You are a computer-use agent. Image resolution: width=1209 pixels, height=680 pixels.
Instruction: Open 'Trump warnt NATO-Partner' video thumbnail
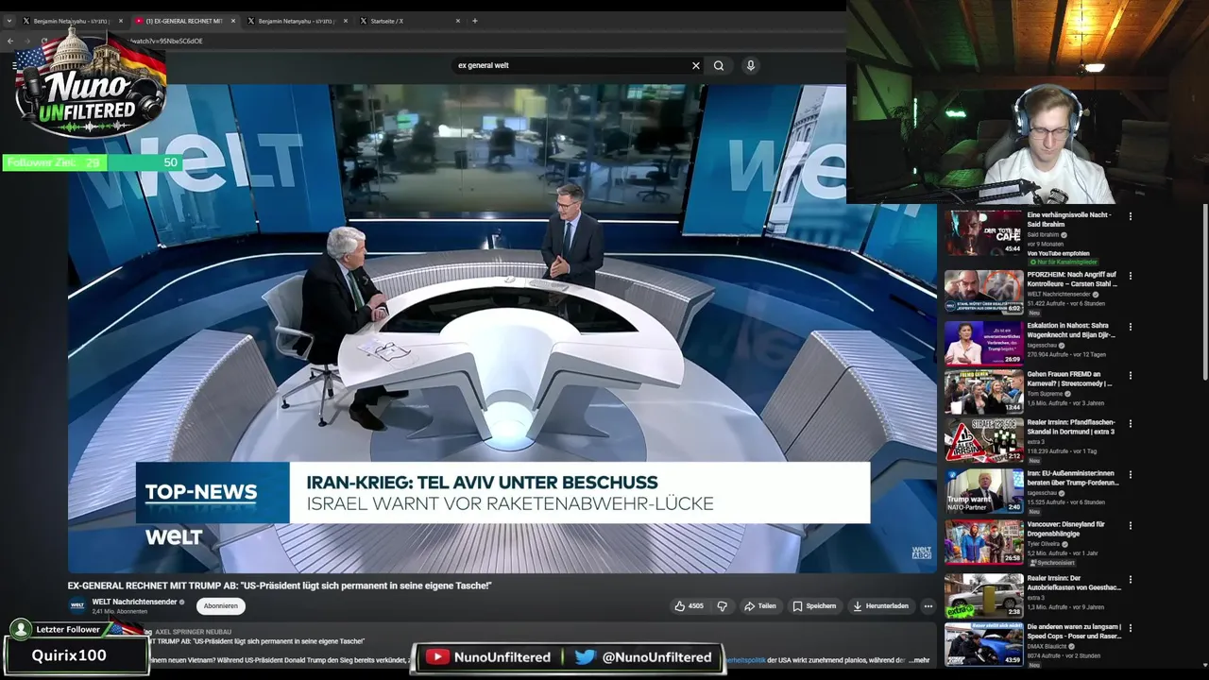point(983,491)
